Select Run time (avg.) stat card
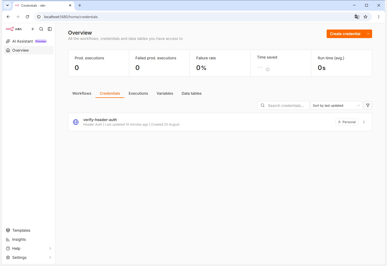 coord(342,63)
